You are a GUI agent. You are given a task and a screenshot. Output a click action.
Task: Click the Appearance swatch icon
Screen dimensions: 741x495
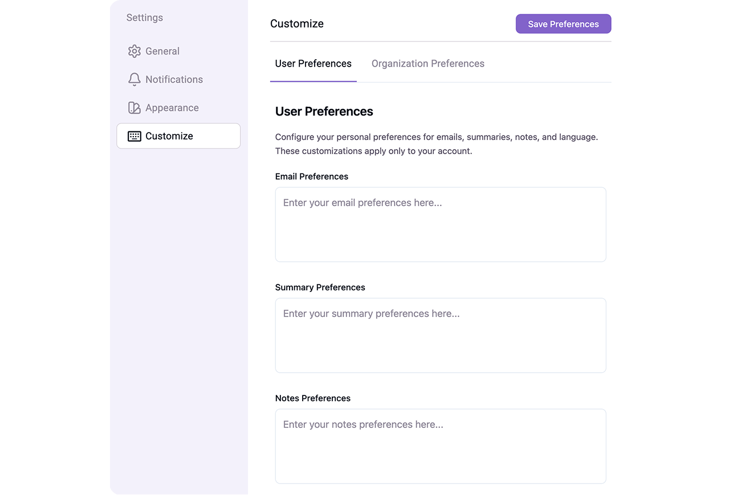tap(135, 108)
